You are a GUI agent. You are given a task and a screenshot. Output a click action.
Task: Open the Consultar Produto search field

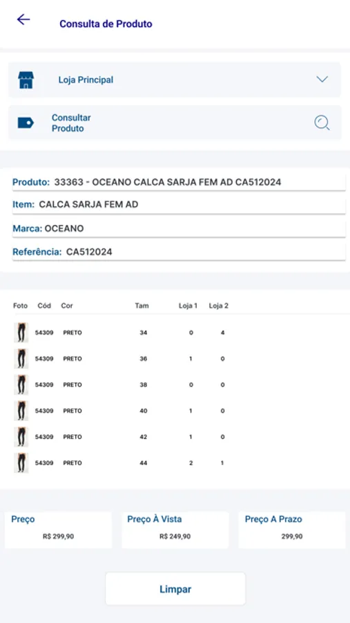click(x=175, y=123)
